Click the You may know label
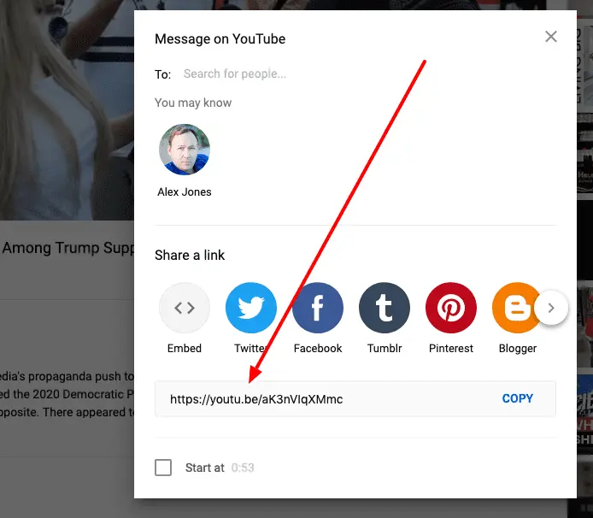The height and width of the screenshot is (518, 593). [x=193, y=103]
